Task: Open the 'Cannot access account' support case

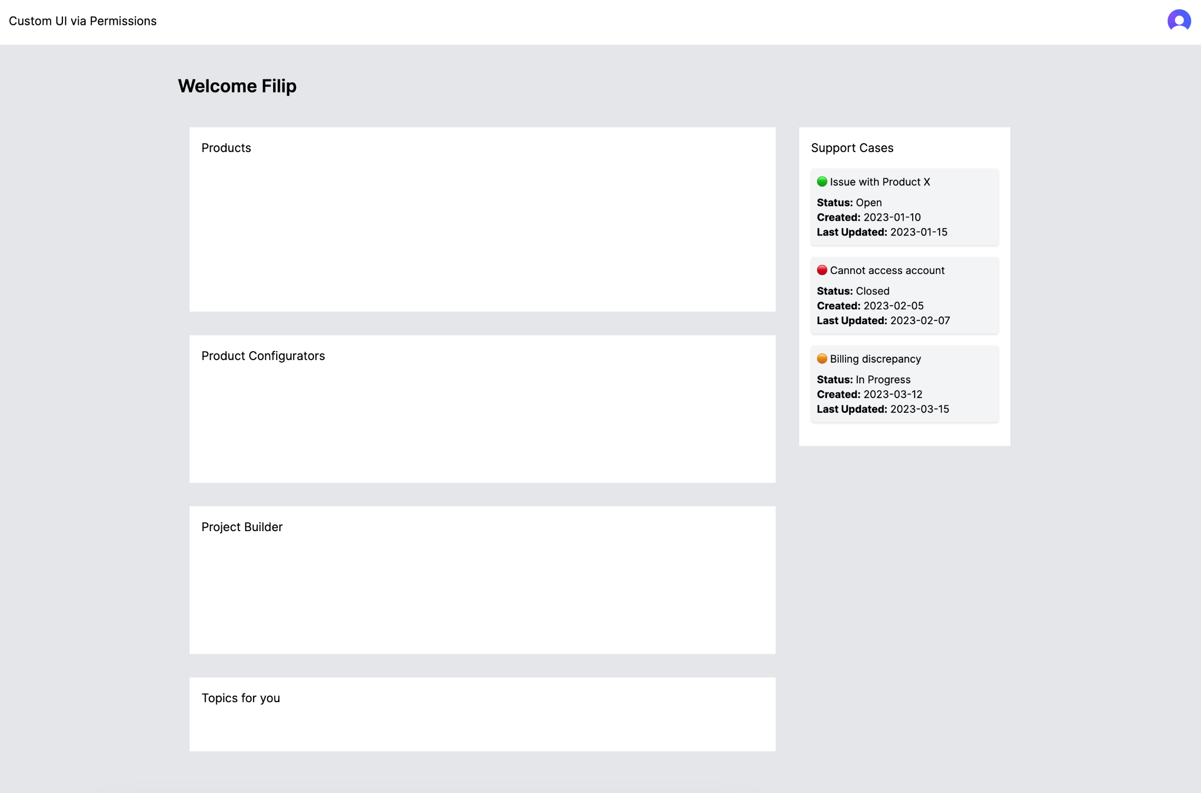Action: pyautogui.click(x=904, y=295)
